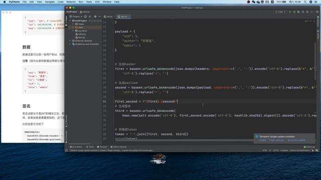This screenshot has height=180, width=321.
Task: Open Project panel gear settings icon
Action: [x=95, y=16]
